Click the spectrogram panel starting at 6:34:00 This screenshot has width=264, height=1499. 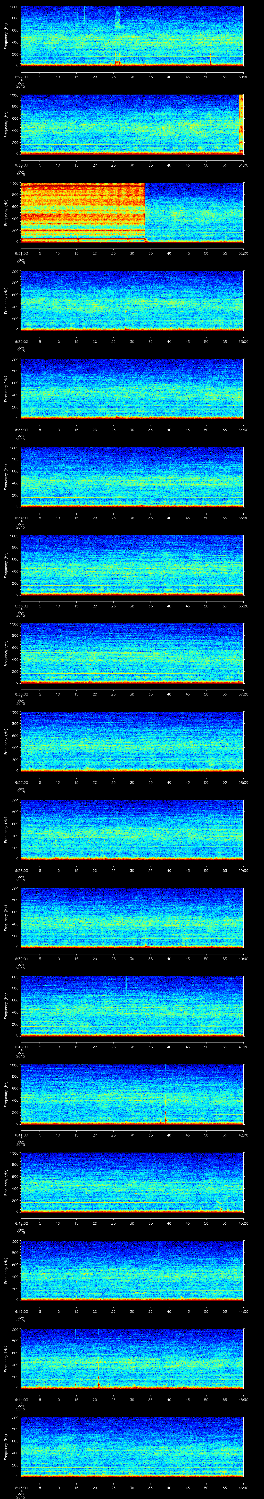pyautogui.click(x=132, y=477)
